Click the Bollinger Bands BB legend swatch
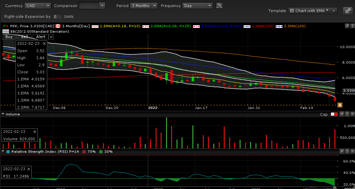Viewport: 355px width, 189px height. pos(5,31)
